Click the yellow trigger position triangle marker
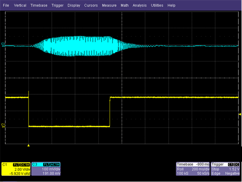The image size is (242, 182). pyautogui.click(x=29, y=145)
